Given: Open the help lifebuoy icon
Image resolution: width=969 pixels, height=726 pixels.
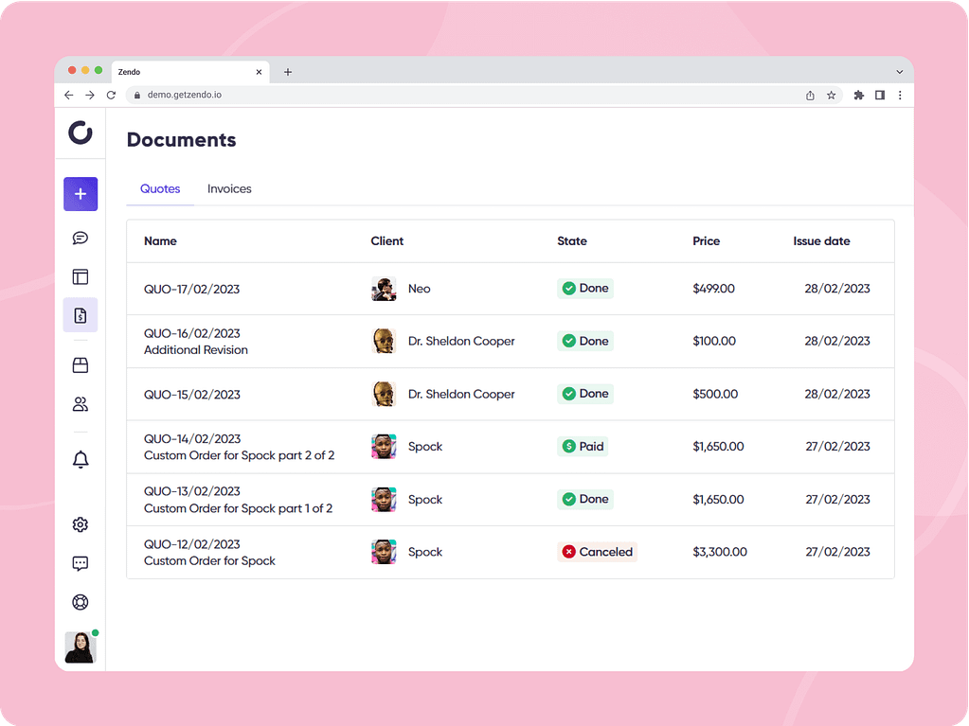Looking at the screenshot, I should tap(81, 603).
